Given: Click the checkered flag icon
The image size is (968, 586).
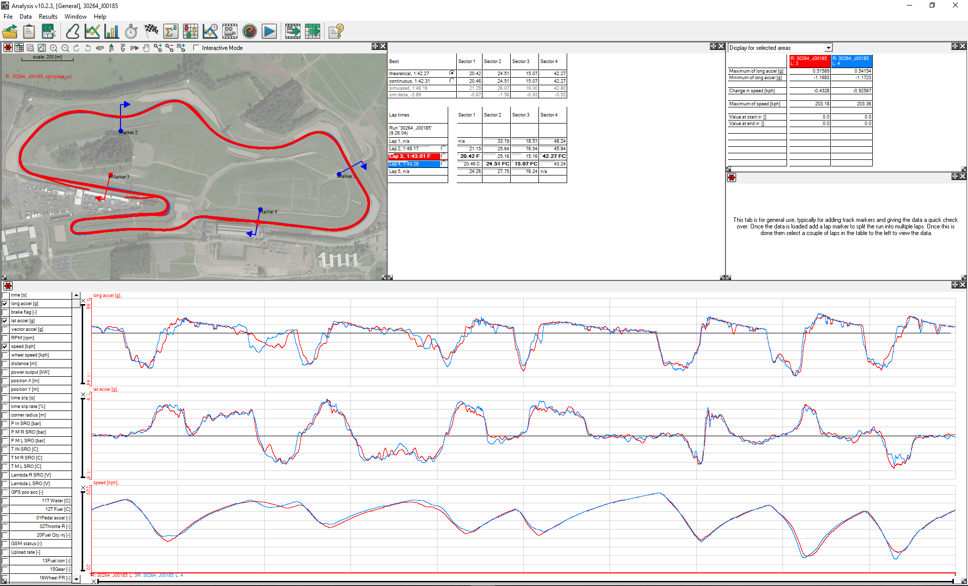Looking at the screenshot, I should tap(151, 32).
